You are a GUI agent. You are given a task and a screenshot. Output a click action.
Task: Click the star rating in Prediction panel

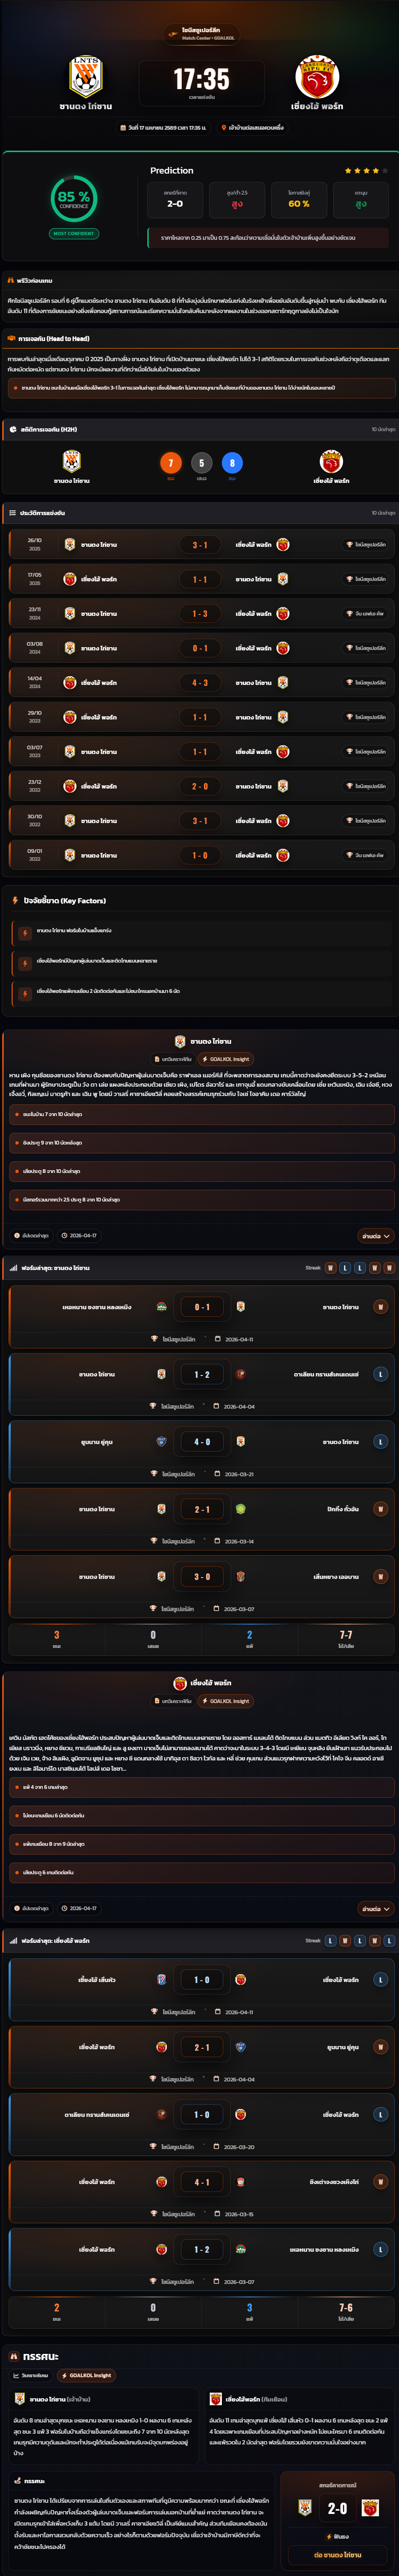pos(365,171)
